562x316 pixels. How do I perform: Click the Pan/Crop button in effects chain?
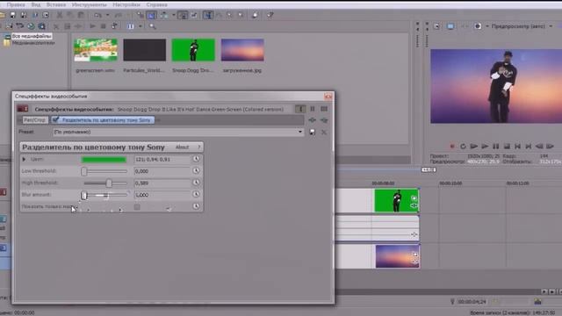point(35,120)
